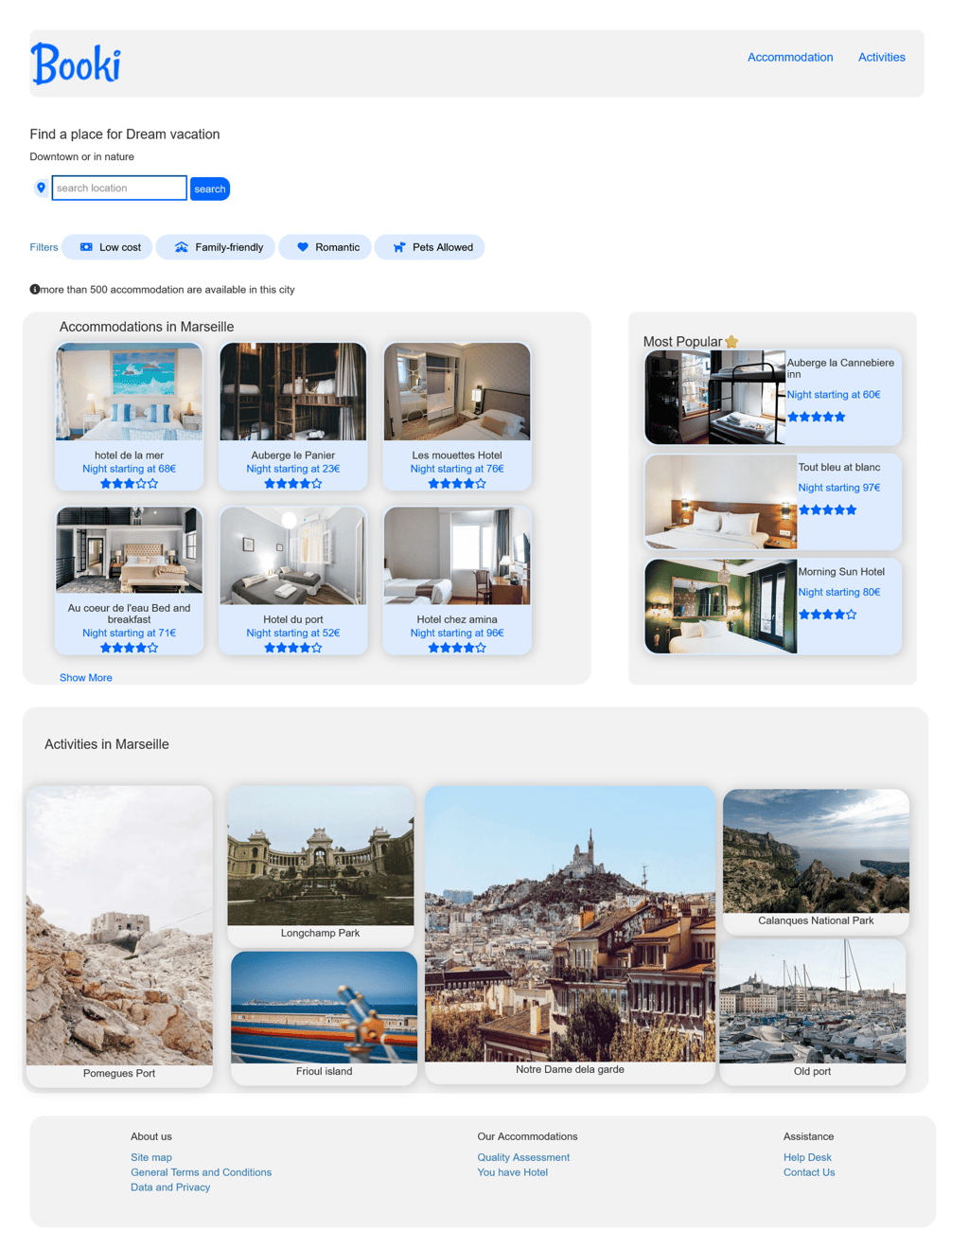969x1250 pixels.
Task: Click the blue search button
Action: (210, 188)
